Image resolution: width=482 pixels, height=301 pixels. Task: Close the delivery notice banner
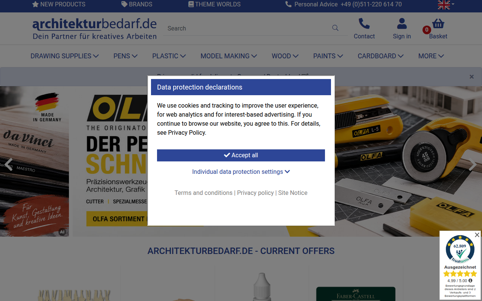click(471, 77)
